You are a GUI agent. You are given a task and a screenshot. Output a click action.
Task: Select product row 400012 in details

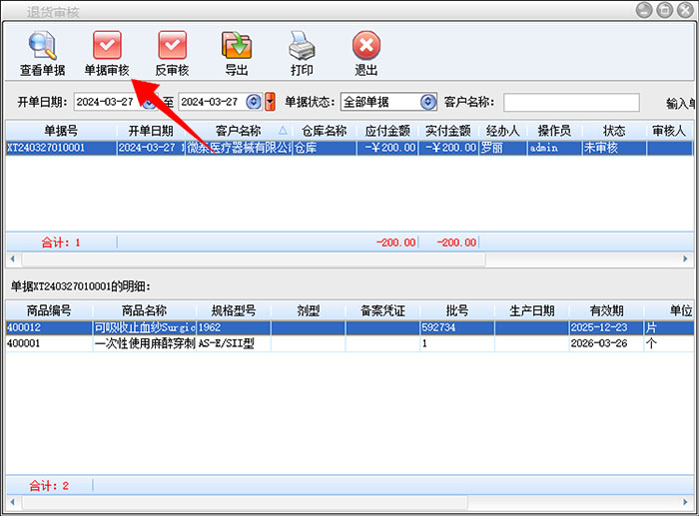[x=48, y=327]
